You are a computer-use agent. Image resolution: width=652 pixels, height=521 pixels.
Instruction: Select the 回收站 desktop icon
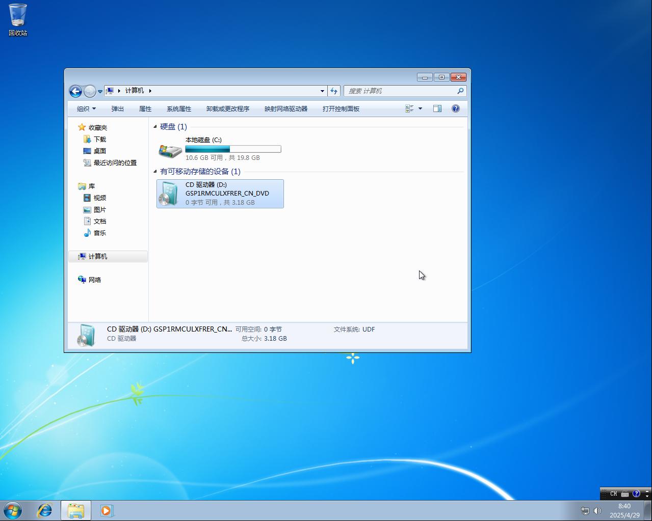(18, 20)
